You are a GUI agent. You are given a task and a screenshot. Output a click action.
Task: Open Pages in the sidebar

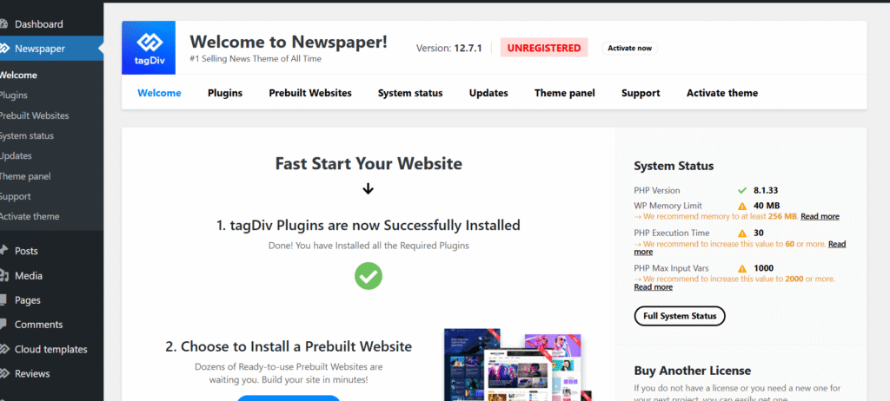(x=28, y=300)
